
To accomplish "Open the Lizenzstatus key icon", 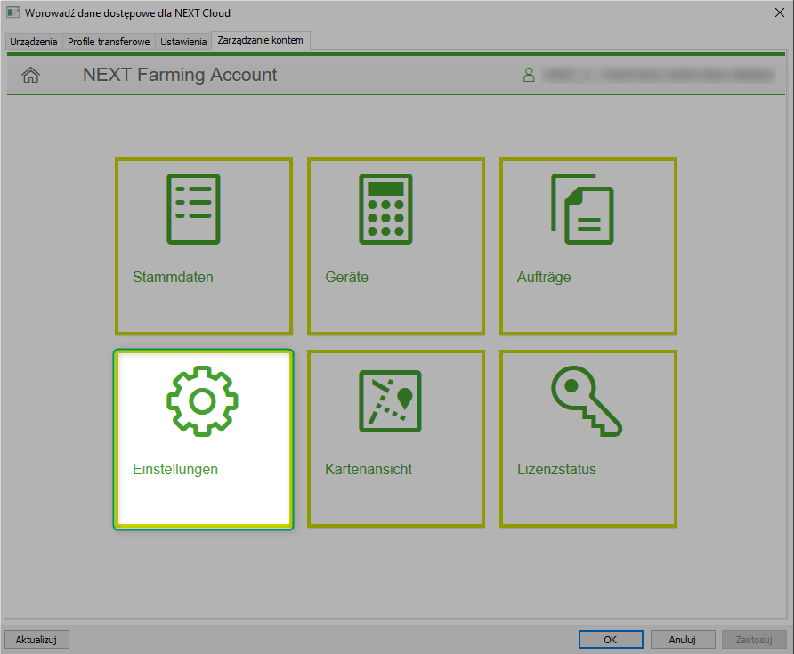I will pyautogui.click(x=587, y=401).
